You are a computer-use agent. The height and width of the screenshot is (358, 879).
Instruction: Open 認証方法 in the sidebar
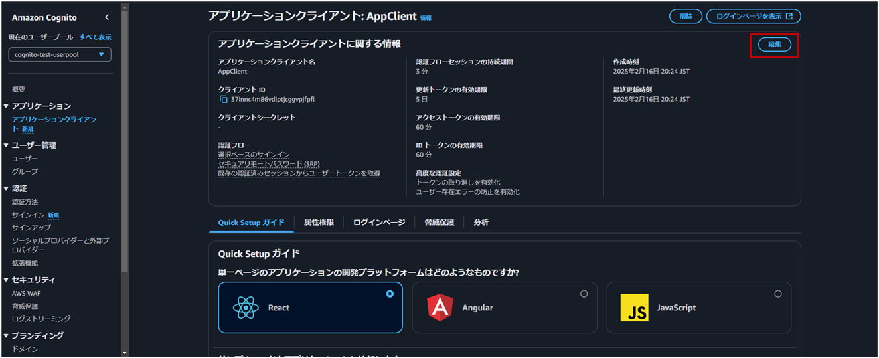pyautogui.click(x=25, y=202)
